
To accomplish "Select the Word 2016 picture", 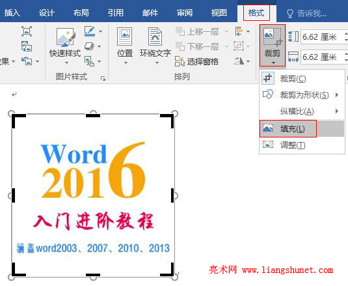I will coord(93,195).
